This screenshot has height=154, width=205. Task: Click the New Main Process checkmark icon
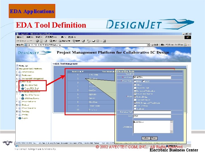click(22, 95)
